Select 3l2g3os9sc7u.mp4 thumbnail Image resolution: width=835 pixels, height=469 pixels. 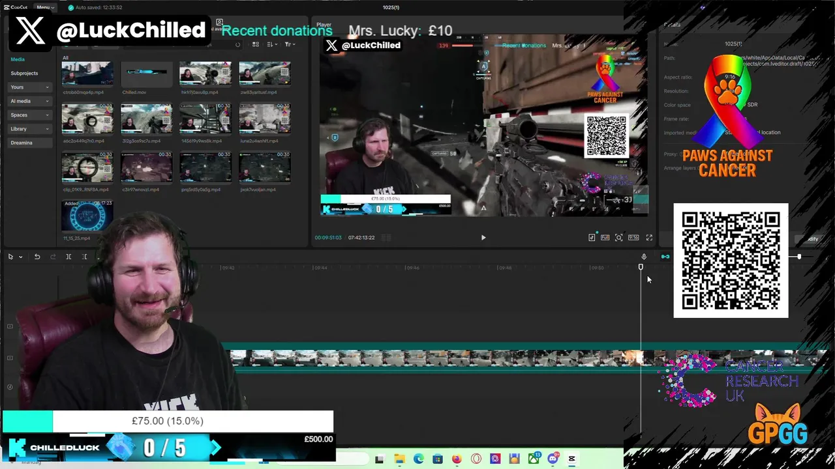click(x=146, y=119)
